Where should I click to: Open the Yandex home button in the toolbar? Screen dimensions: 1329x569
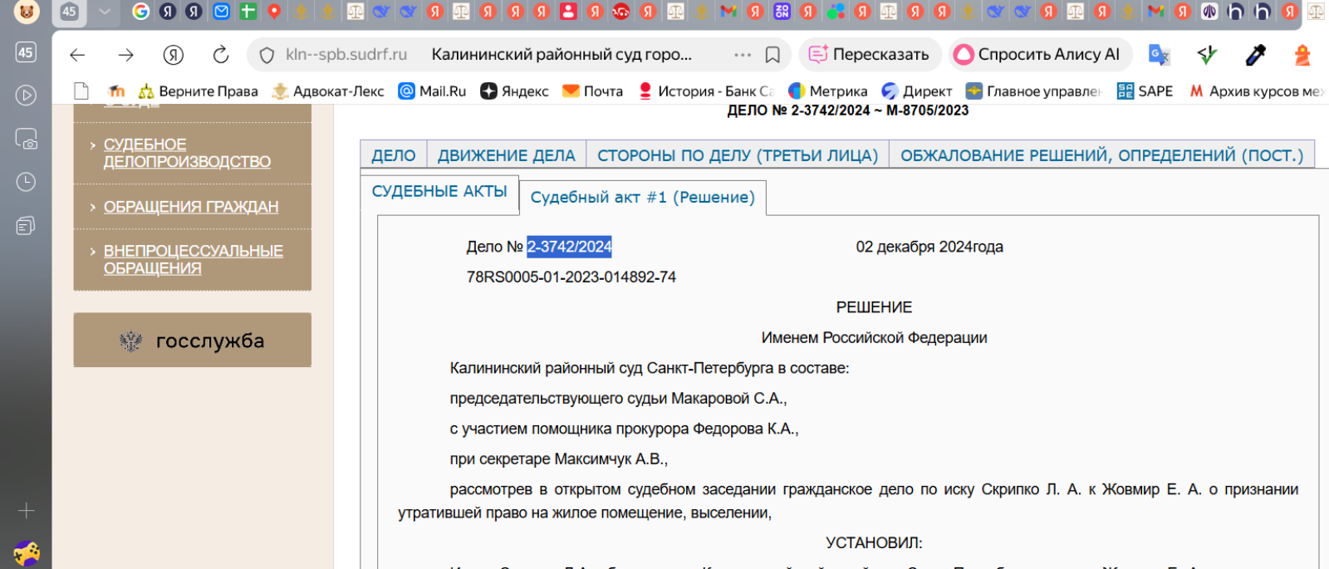[173, 55]
